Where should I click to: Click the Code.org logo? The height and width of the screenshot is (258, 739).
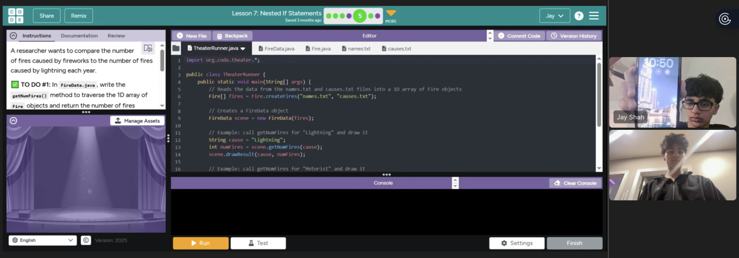pos(16,16)
